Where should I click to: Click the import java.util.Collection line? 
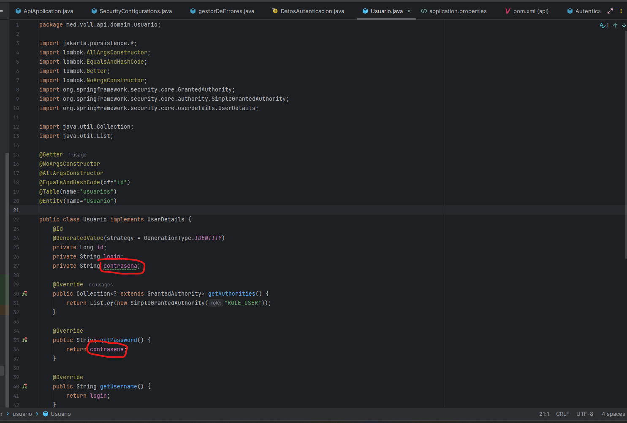point(87,127)
